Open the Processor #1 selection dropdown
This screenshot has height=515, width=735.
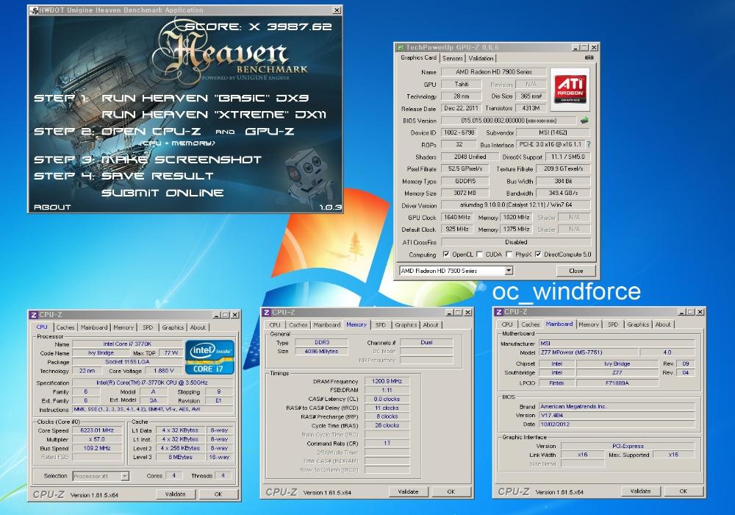click(125, 476)
